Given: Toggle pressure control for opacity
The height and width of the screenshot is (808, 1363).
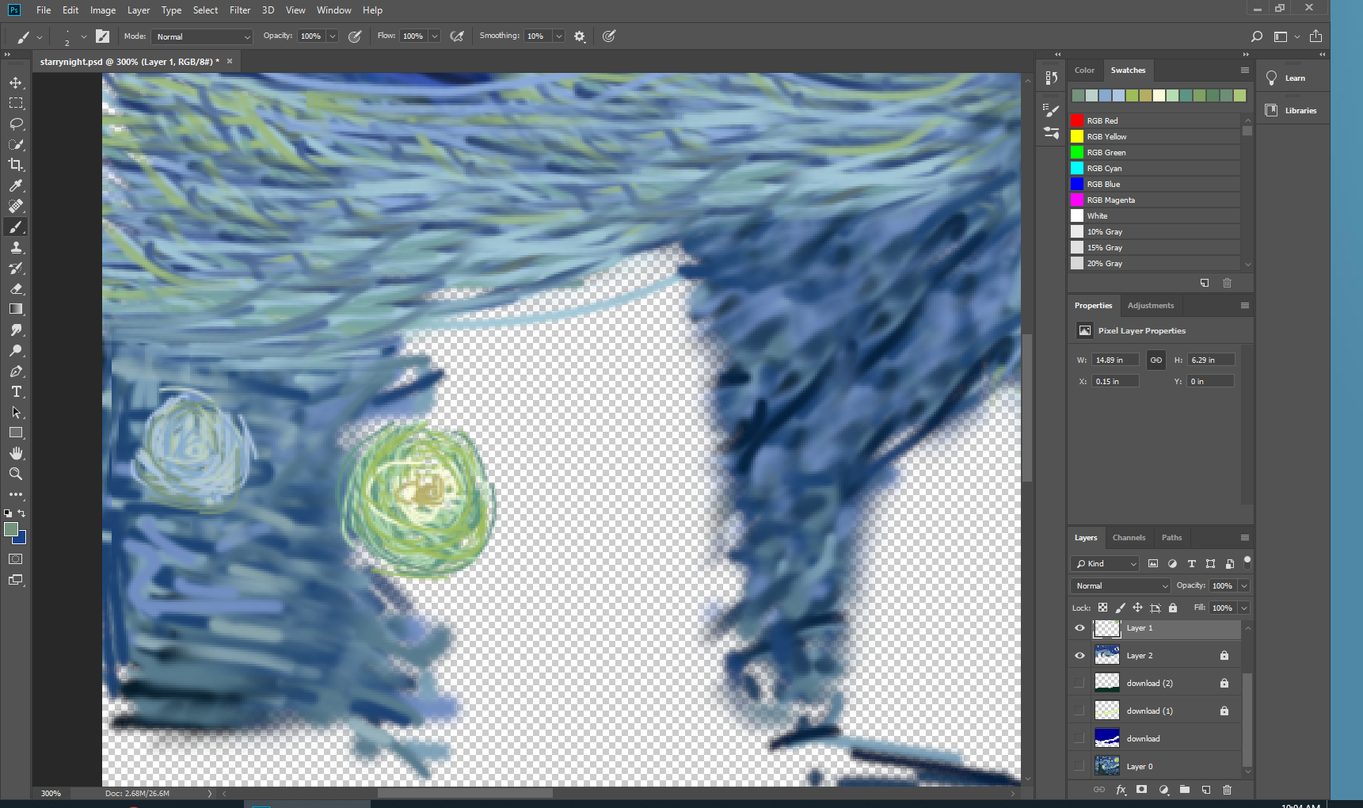Looking at the screenshot, I should (x=355, y=36).
